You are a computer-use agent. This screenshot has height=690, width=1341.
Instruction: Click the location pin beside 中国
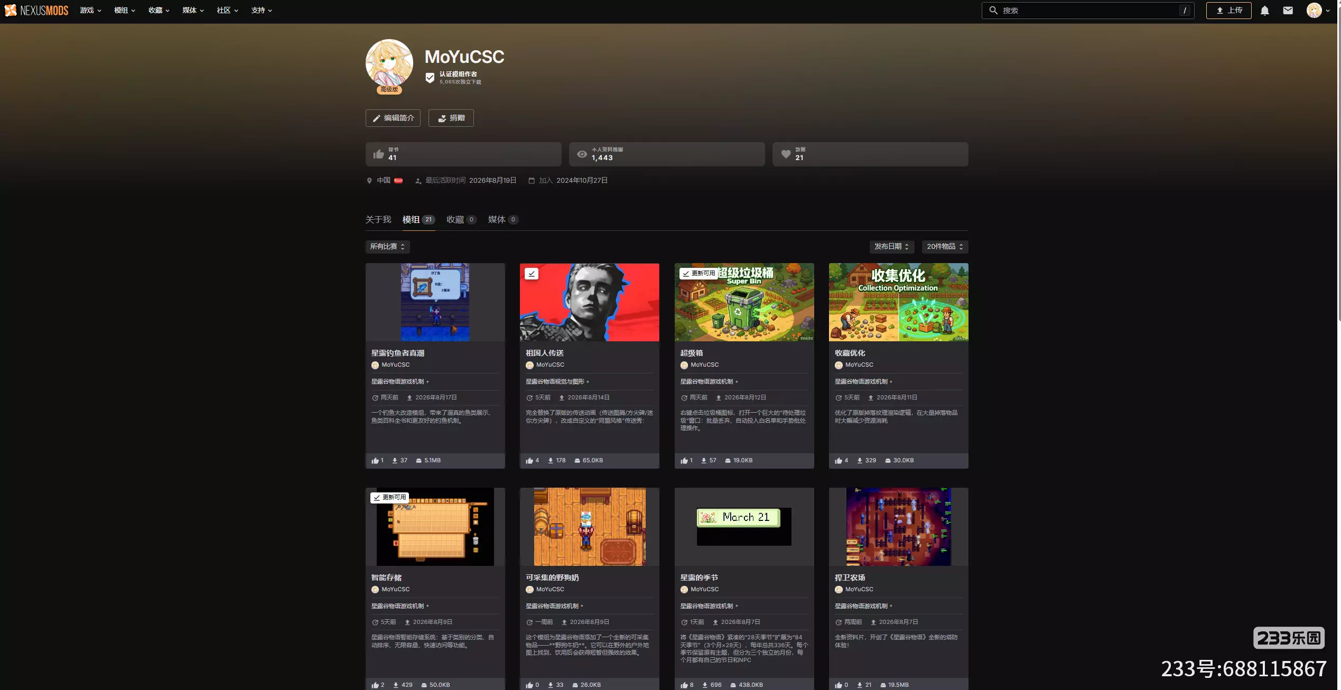click(369, 181)
